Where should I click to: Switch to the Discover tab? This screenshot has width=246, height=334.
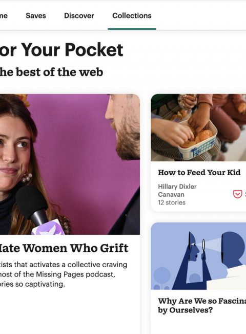[79, 15]
